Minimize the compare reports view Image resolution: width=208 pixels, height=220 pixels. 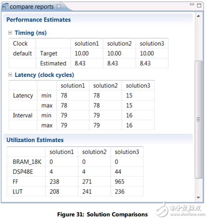tap(192, 5)
